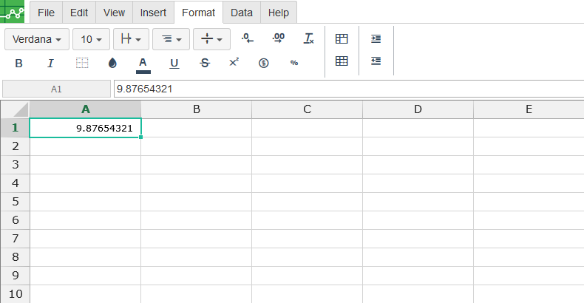The height and width of the screenshot is (303, 584).
Task: Open the Verdana font dropdown
Action: (37, 39)
